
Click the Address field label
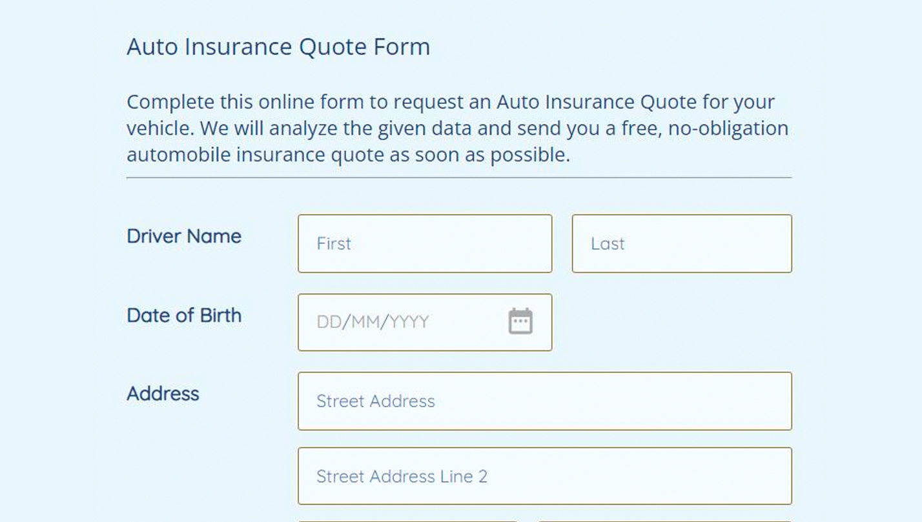[163, 394]
